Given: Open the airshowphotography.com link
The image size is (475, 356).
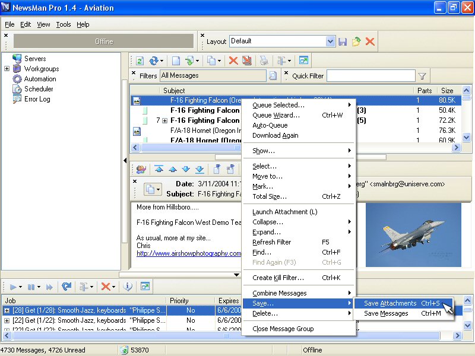Looking at the screenshot, I should point(189,253).
